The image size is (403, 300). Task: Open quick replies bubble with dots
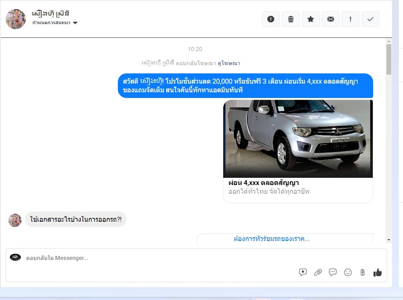(333, 272)
